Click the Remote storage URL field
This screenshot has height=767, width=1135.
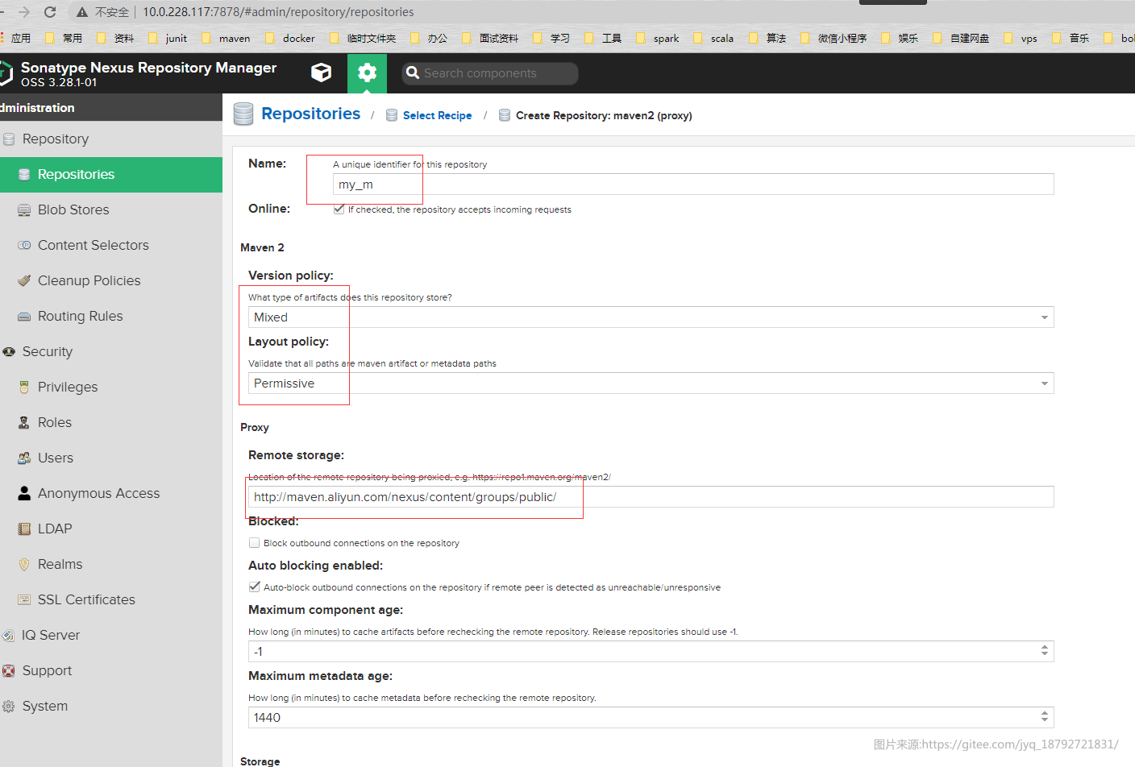coord(651,497)
